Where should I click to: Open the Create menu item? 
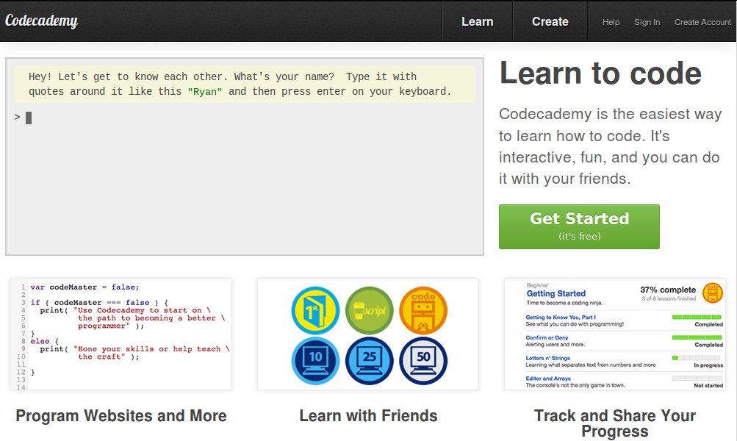(x=550, y=21)
